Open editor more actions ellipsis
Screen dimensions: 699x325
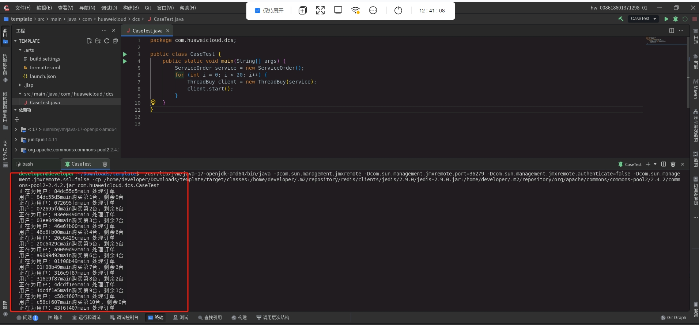(x=681, y=31)
